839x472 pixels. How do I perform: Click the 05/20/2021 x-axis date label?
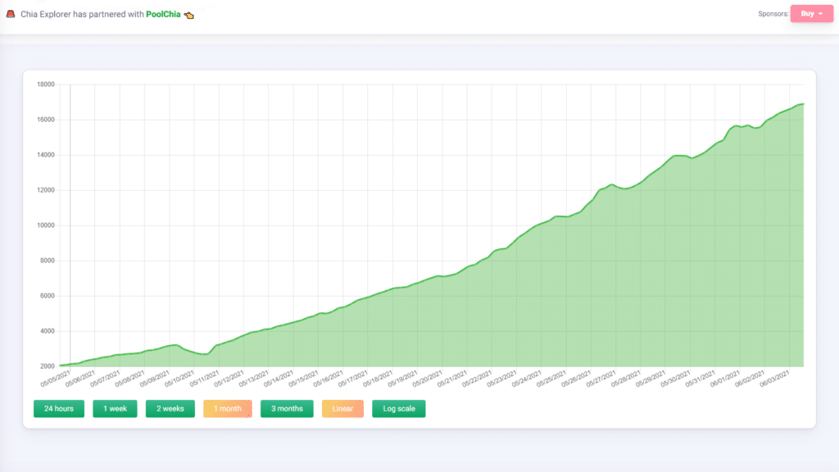pos(428,379)
